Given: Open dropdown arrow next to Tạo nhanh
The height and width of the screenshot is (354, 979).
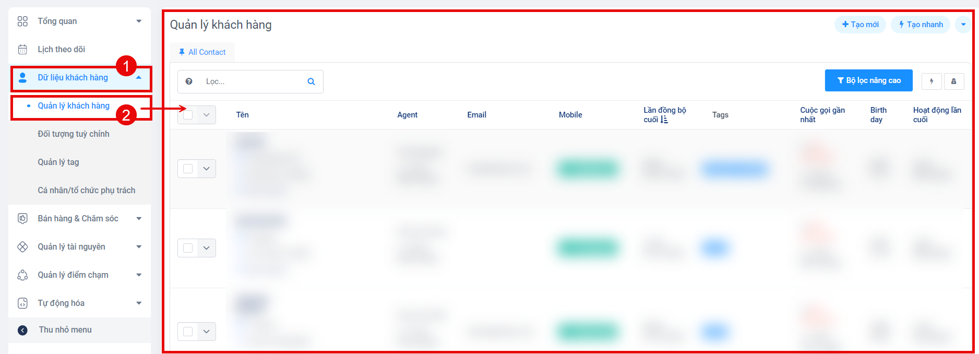Looking at the screenshot, I should [963, 25].
